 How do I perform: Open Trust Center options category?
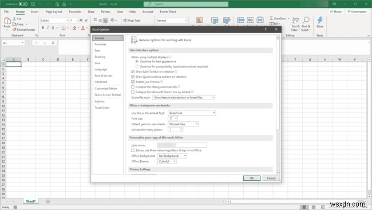[x=108, y=108]
